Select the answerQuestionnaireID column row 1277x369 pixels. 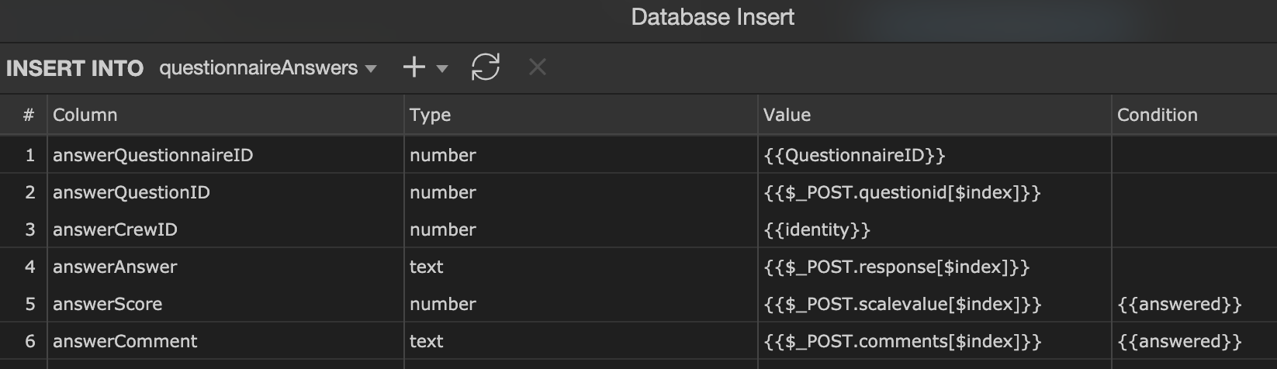(638, 155)
